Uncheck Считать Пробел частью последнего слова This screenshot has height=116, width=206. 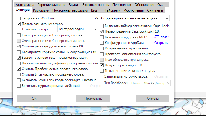coord(19,69)
